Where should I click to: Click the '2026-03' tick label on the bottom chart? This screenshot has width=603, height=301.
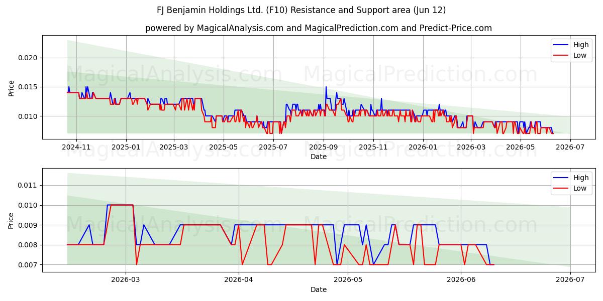pos(126,280)
